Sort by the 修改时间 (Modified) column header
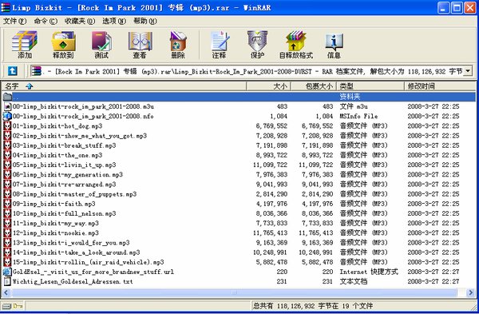 (x=440, y=86)
